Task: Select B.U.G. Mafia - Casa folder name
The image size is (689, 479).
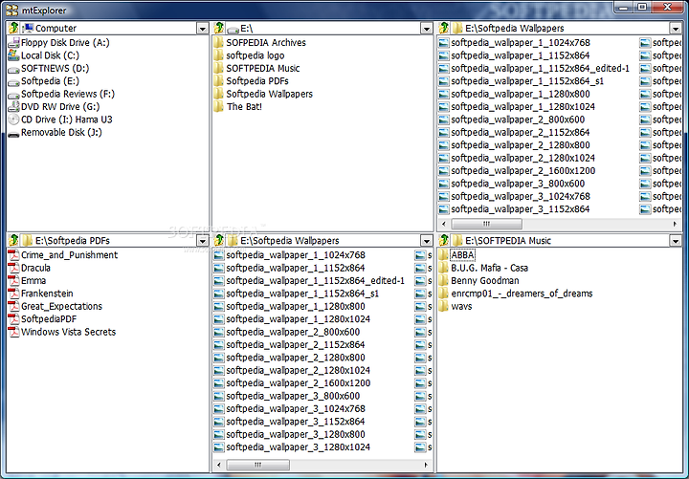Action: point(490,268)
